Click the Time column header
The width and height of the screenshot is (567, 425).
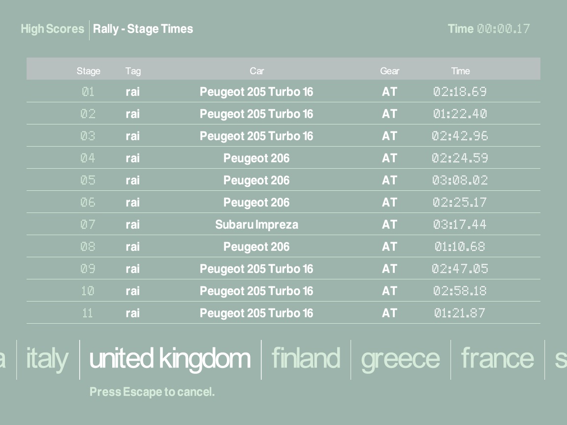460,71
